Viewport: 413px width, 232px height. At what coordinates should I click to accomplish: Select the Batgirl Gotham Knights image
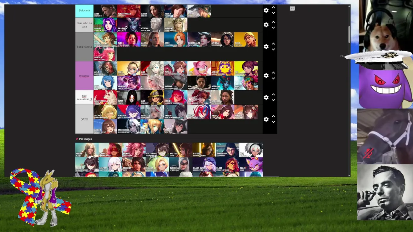coord(204,150)
